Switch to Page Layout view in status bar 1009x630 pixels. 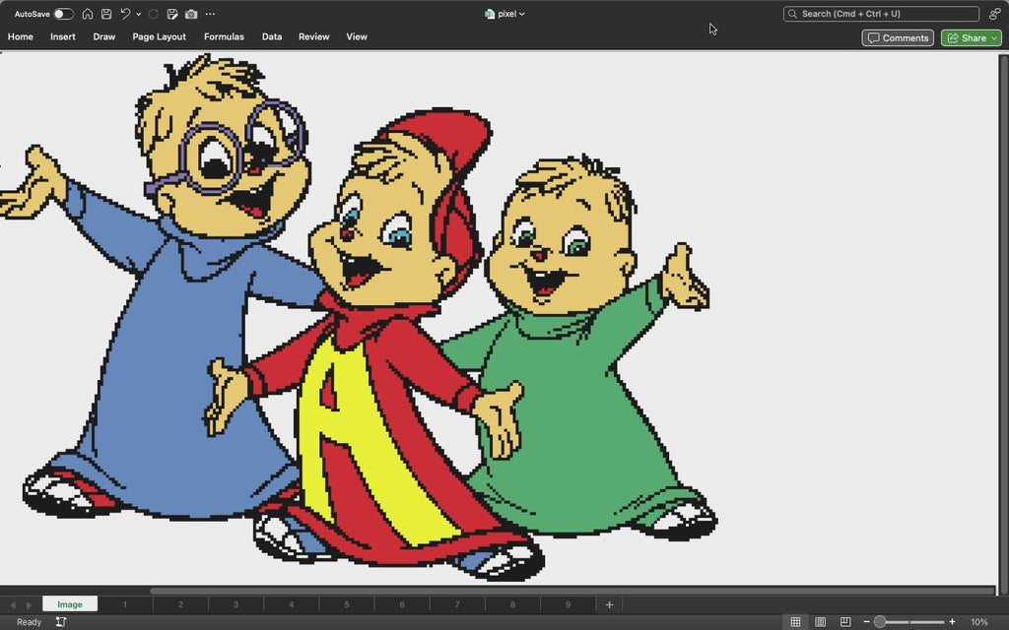point(820,621)
